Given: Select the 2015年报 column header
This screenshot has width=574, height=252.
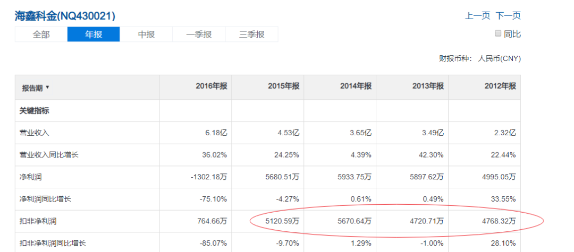Looking at the screenshot, I should pyautogui.click(x=283, y=86).
